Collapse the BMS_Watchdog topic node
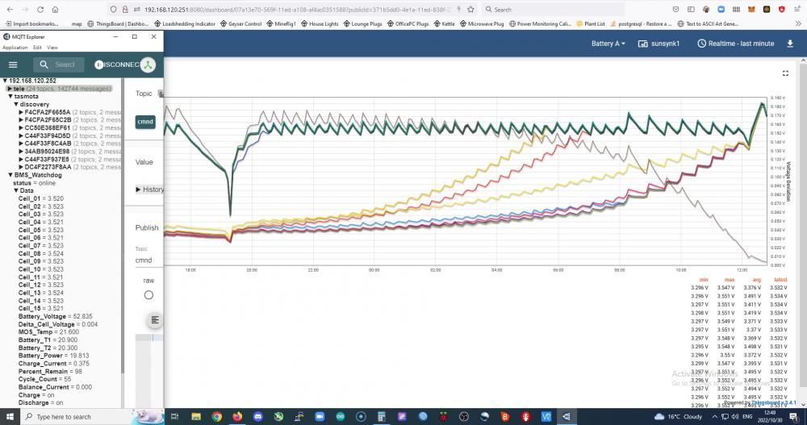Image resolution: width=807 pixels, height=425 pixels. click(x=10, y=175)
